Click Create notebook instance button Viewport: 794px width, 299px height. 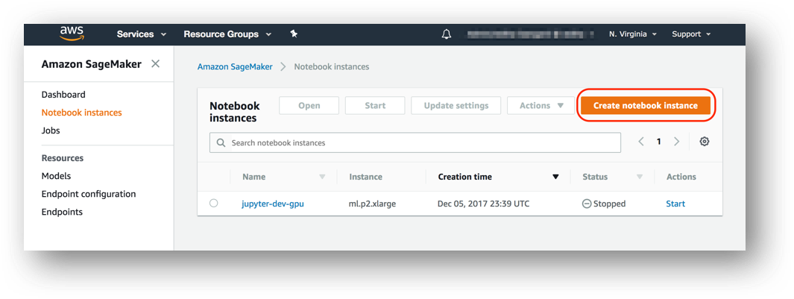(646, 105)
